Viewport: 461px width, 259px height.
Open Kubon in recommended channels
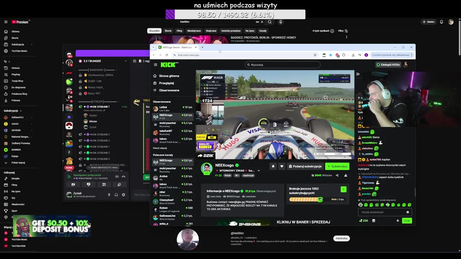coord(173,209)
